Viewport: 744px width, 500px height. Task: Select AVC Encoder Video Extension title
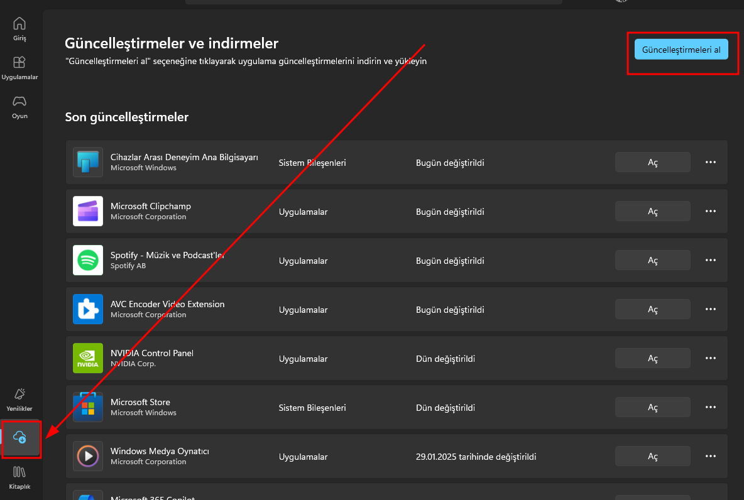click(x=168, y=304)
